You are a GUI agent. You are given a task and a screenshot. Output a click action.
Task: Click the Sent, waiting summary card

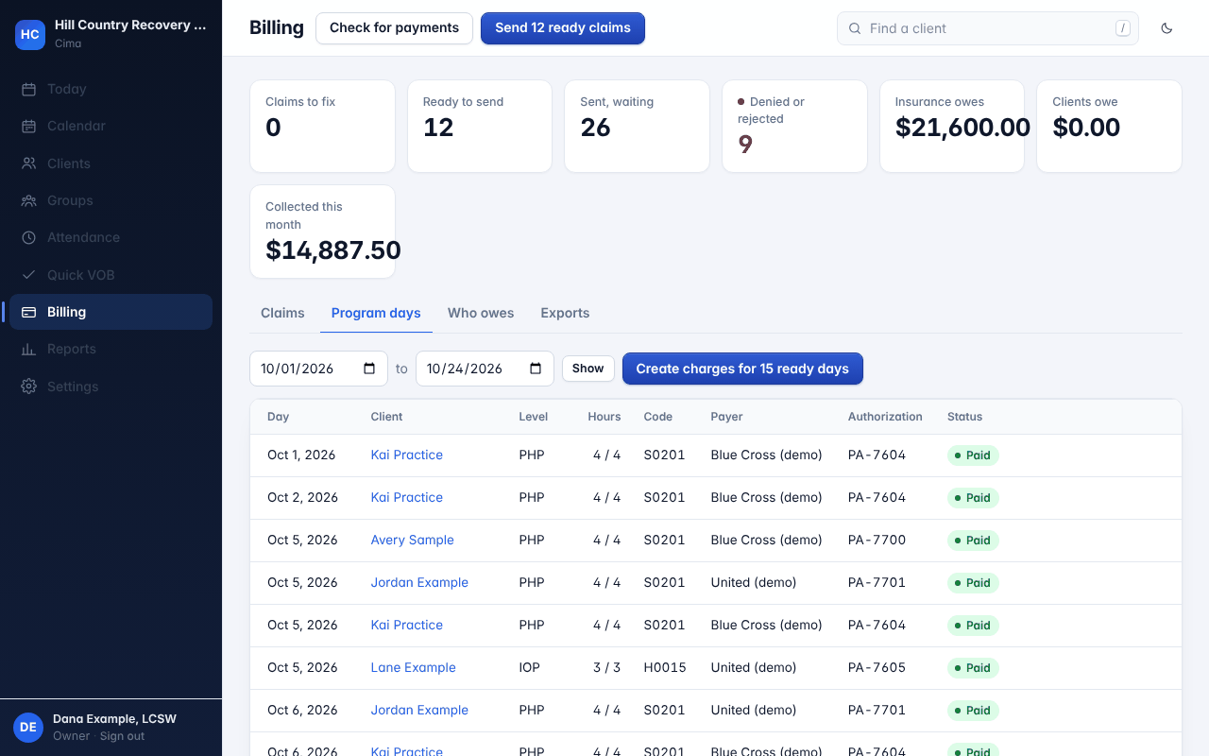(x=637, y=126)
